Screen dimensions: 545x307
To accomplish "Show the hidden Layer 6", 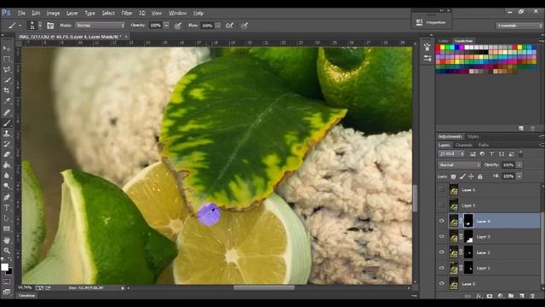I will 441,189.
